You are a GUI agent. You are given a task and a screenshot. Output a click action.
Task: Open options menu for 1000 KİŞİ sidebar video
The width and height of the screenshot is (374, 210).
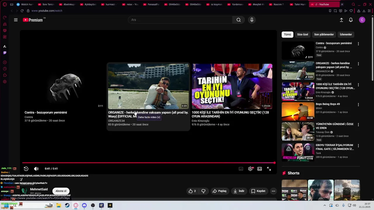358,85
